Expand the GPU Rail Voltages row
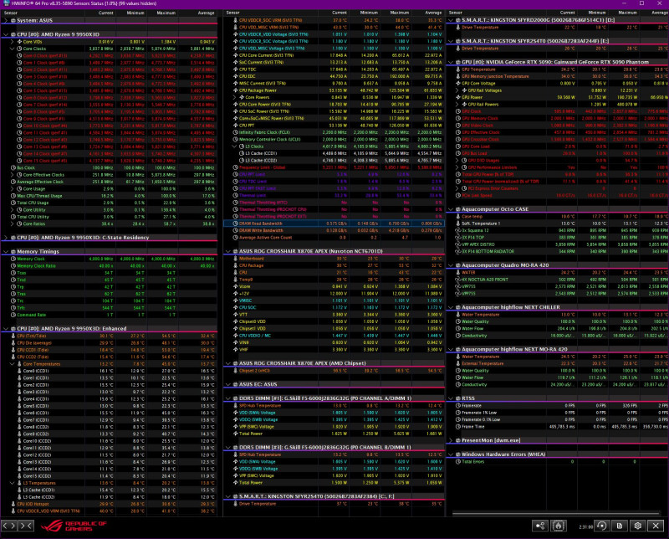The height and width of the screenshot is (539, 669). pyautogui.click(x=457, y=90)
